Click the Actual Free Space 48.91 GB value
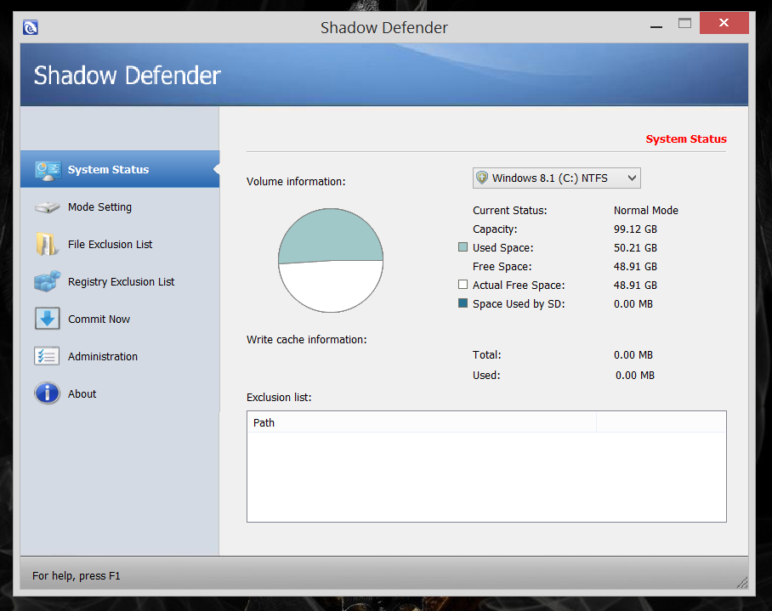 click(x=635, y=286)
